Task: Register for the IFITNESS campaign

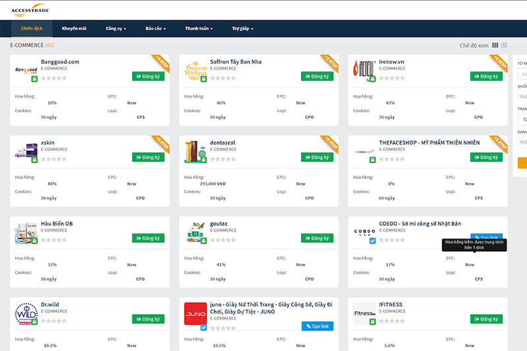Action: (x=486, y=319)
